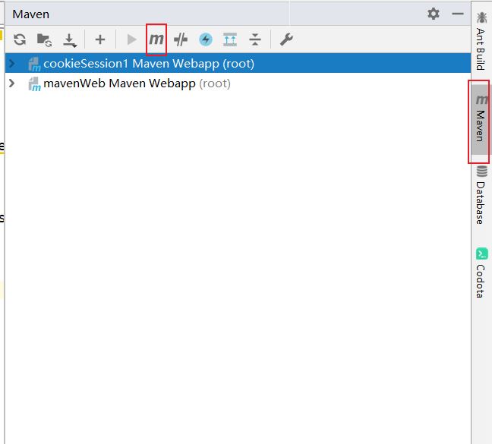Expand cookieSession1 Maven Webapp node
Viewport: 492px width, 444px height.
click(12, 64)
